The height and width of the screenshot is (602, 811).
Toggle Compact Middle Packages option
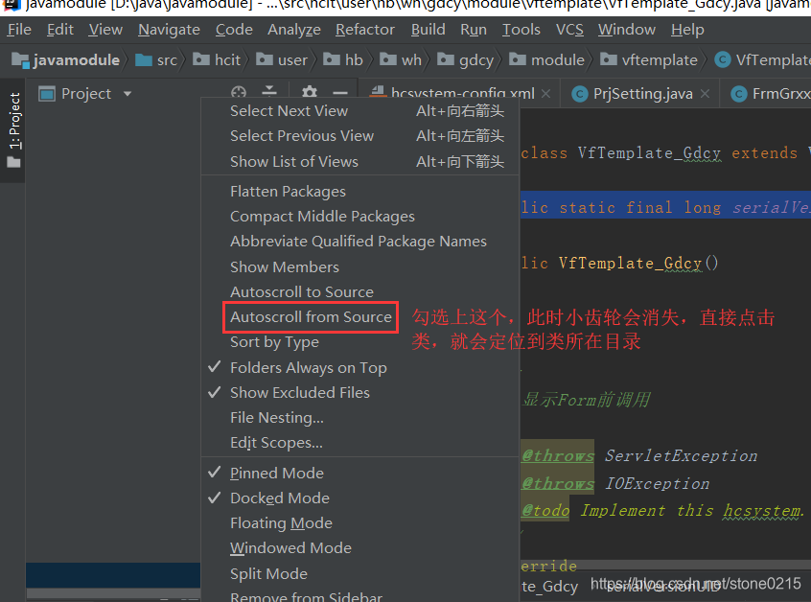[x=360, y=217]
